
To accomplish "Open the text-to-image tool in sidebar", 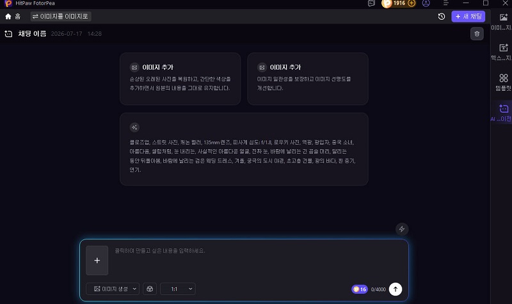I will 503,52.
